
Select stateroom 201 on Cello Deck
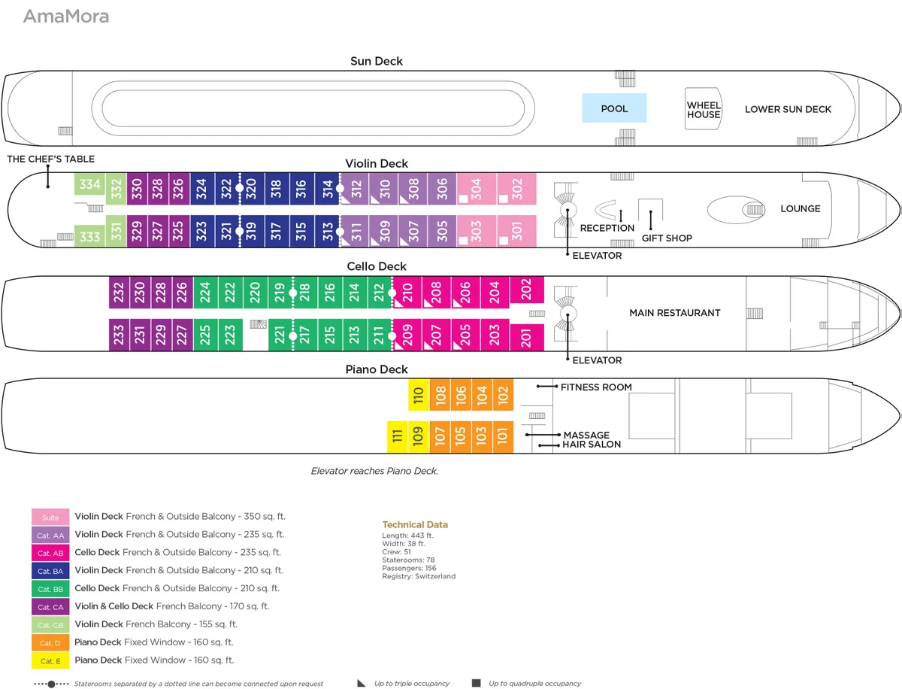[527, 338]
